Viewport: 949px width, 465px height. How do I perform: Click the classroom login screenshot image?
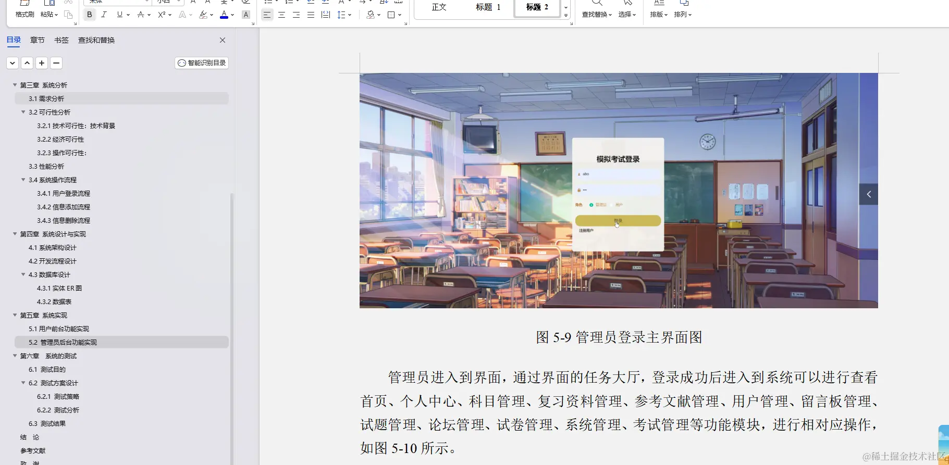tap(619, 191)
